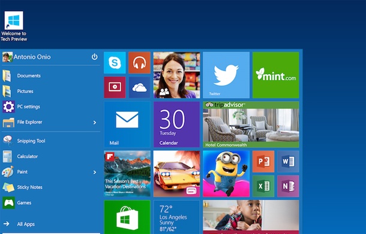366x234 pixels.
Task: Open Games from Start menu
Action: [x=51, y=202]
